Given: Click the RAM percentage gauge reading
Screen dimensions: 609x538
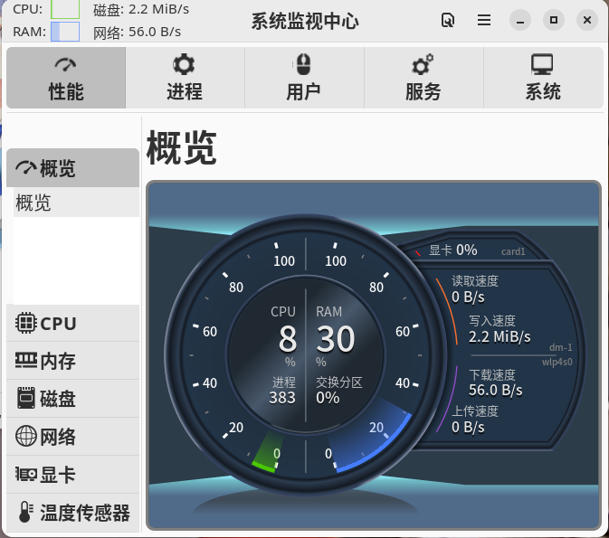Looking at the screenshot, I should pos(335,339).
